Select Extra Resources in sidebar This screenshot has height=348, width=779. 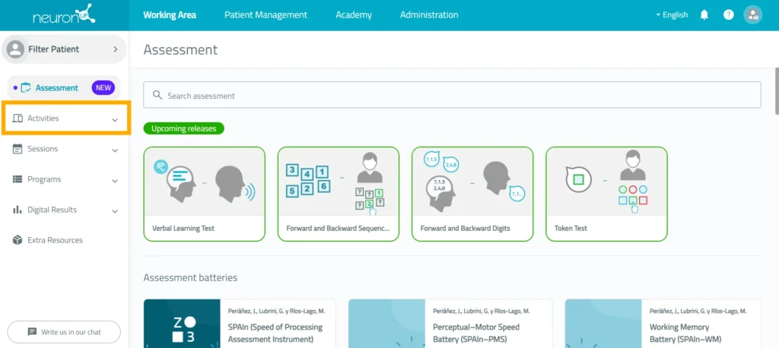tap(55, 240)
